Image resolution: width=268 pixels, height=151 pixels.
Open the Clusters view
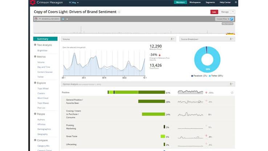[41, 93]
